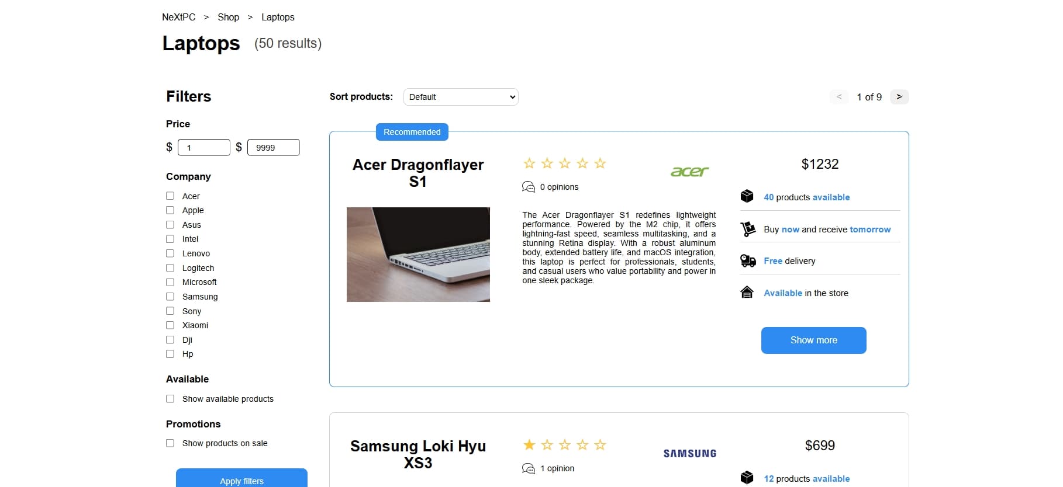Click the fourth rating star on Samsung Loki Hyu

pyautogui.click(x=582, y=445)
